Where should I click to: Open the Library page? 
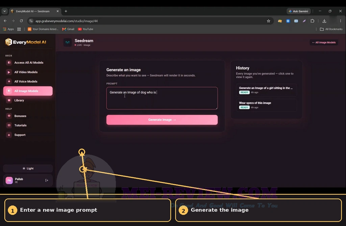28,100
